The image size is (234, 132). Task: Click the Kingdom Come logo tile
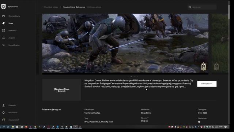[62, 90]
